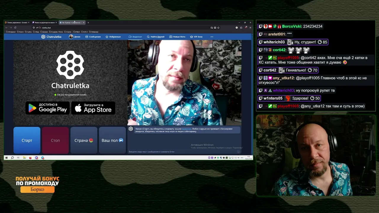The image size is (379, 213).
Task: Click the online users count text
Action: tap(70, 95)
